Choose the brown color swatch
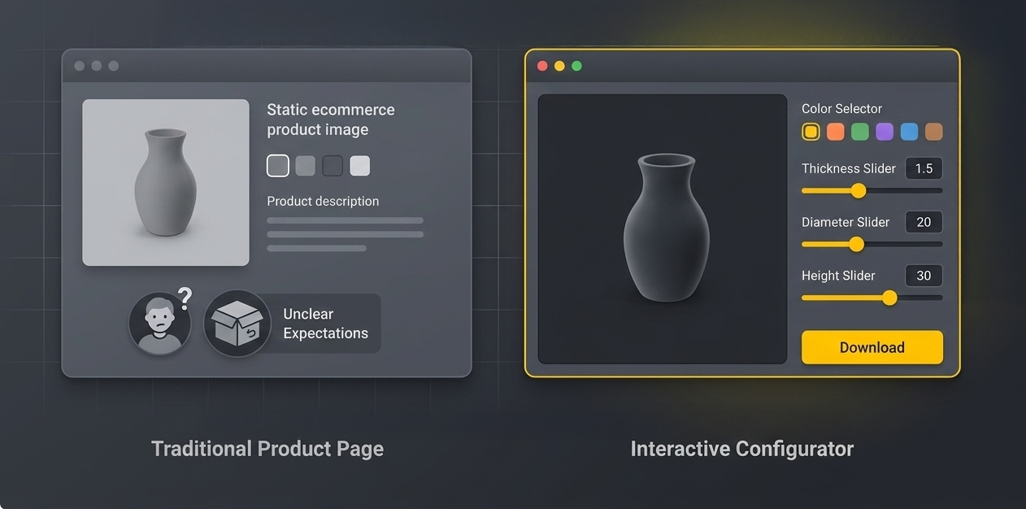The width and height of the screenshot is (1026, 509). [x=934, y=132]
